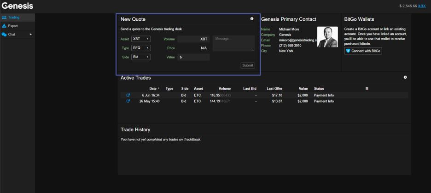This screenshot has height=193, width=431.
Task: Submit the new quote
Action: tap(248, 66)
